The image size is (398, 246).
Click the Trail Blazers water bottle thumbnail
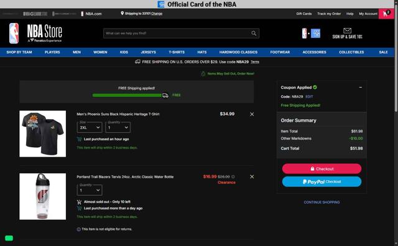point(43,196)
